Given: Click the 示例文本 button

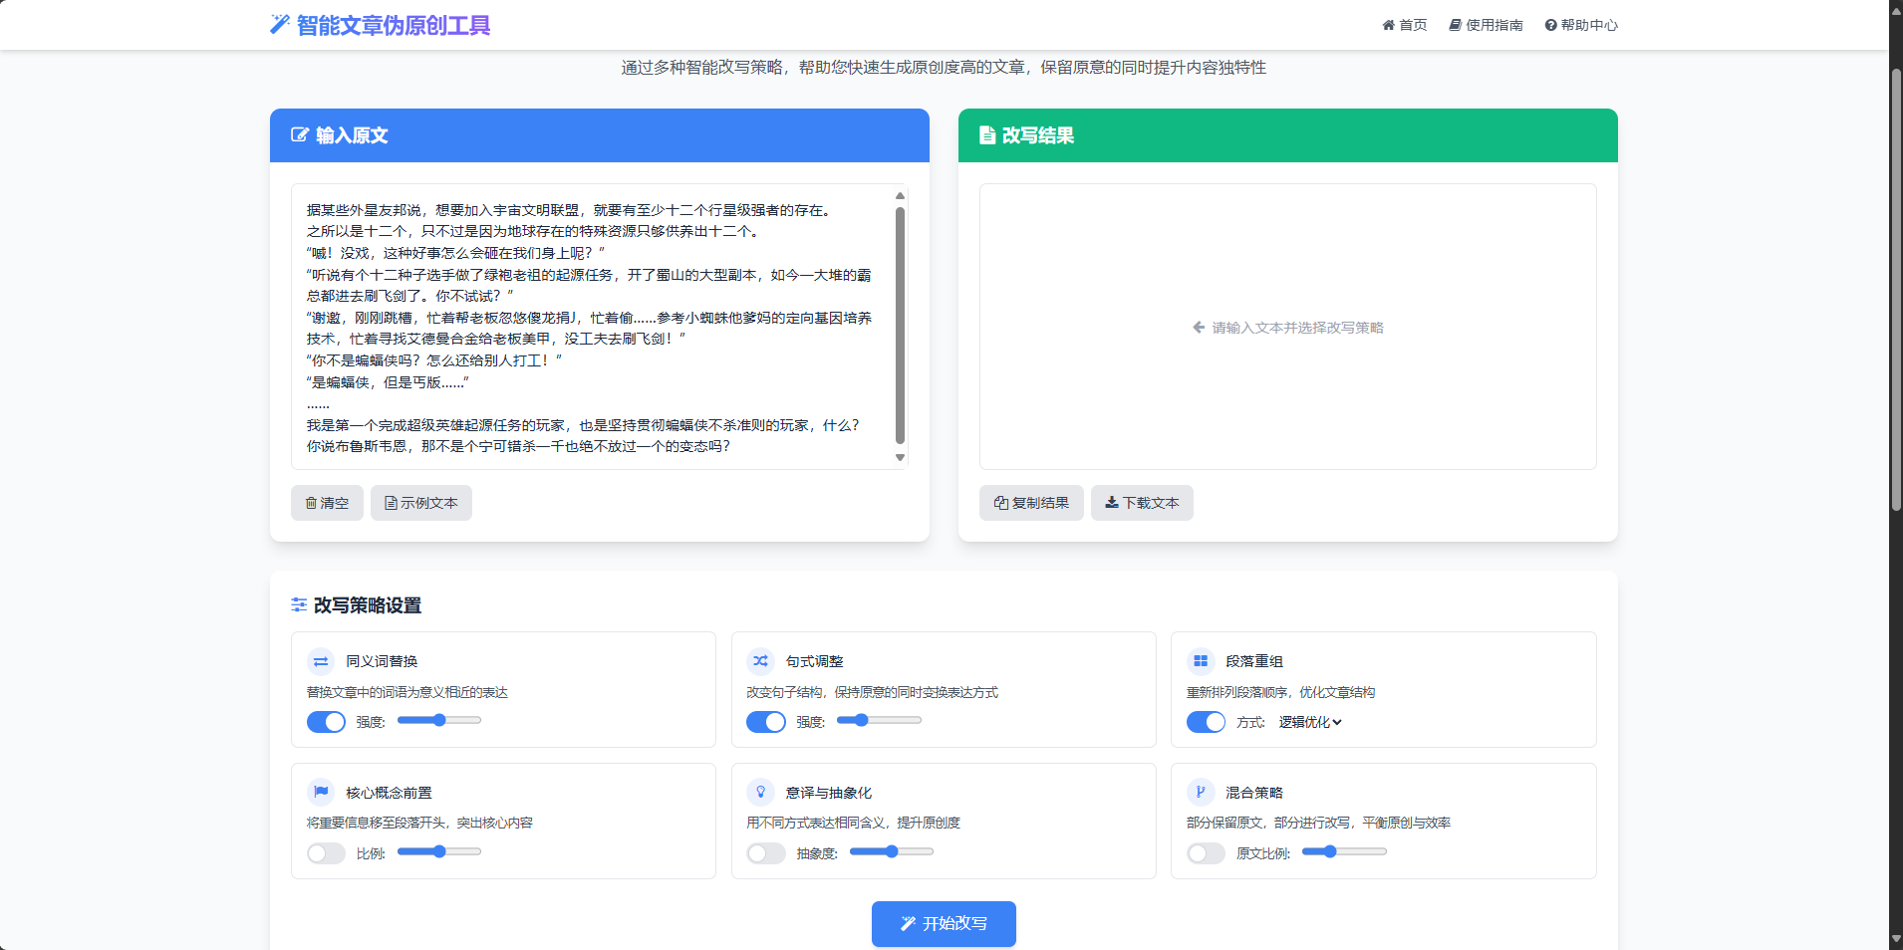Looking at the screenshot, I should tap(421, 503).
